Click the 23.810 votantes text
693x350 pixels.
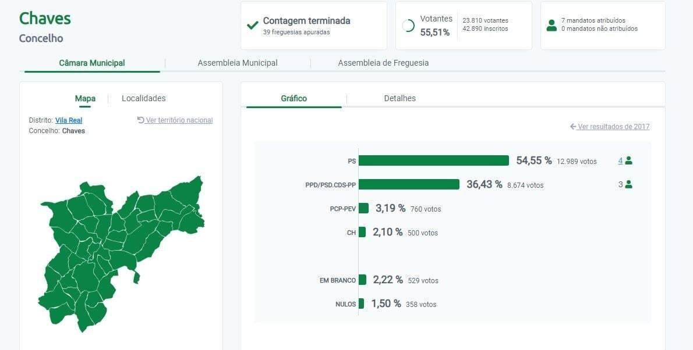pyautogui.click(x=485, y=20)
